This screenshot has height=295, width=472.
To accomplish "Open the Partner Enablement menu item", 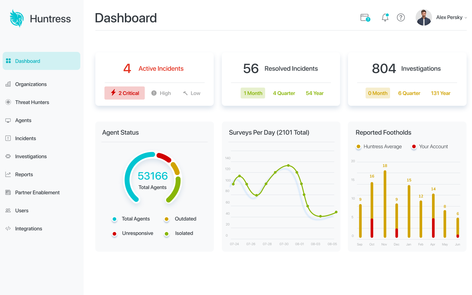I will [x=37, y=192].
